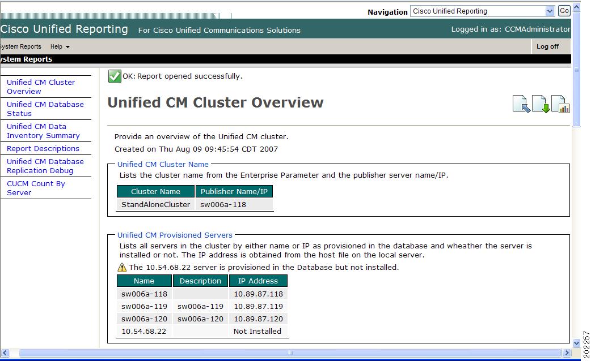
Task: Open Unified CM Data Inventory Summary link
Action: [43, 131]
